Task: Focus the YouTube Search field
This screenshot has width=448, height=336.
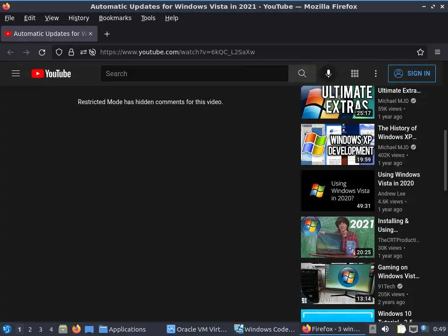Action: (194, 73)
